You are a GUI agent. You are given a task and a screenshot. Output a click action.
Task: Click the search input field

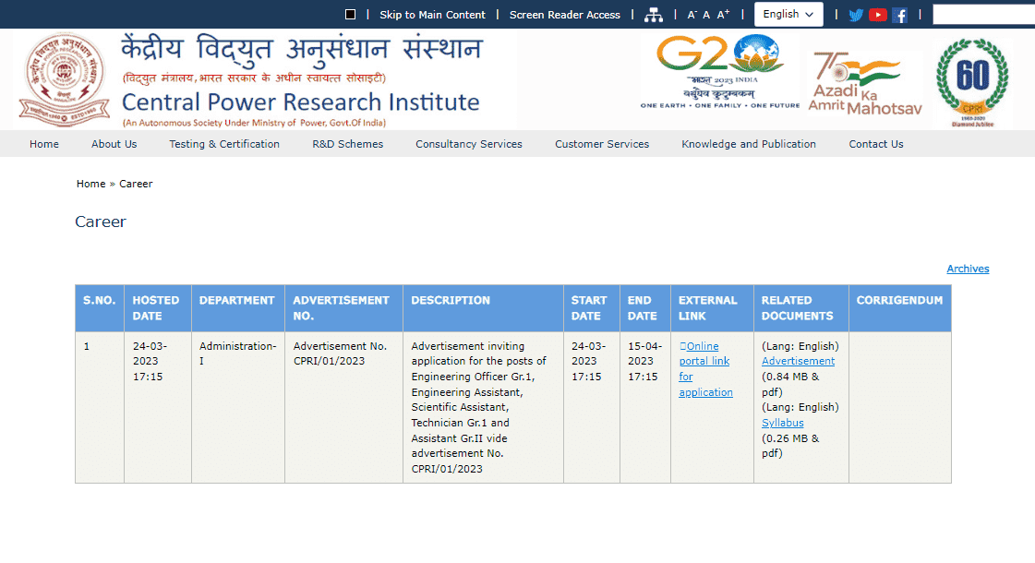[982, 14]
